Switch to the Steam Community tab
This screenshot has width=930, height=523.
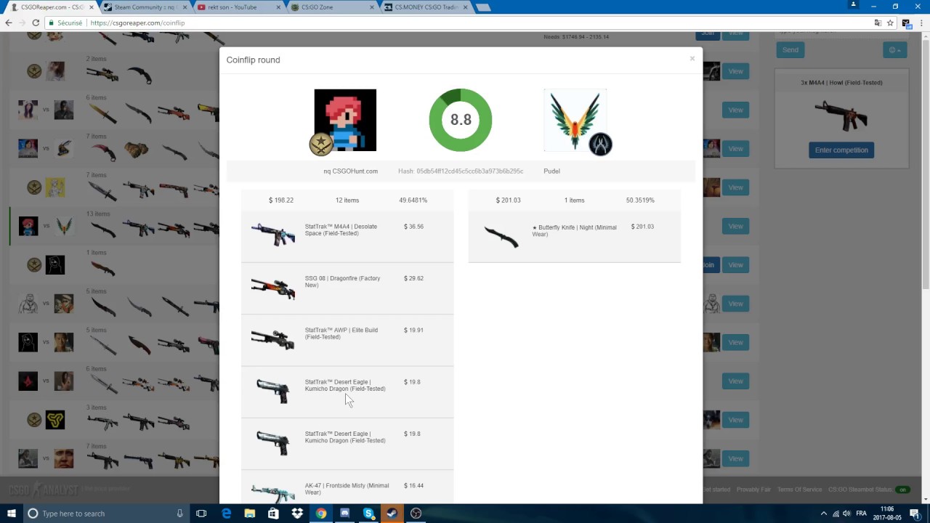(144, 7)
